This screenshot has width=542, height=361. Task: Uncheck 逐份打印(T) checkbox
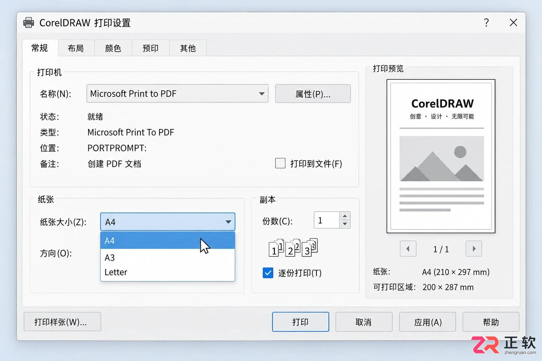(268, 273)
